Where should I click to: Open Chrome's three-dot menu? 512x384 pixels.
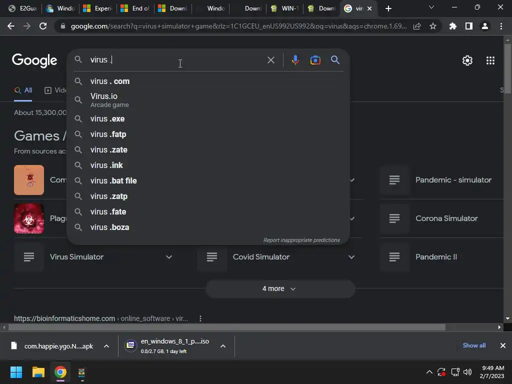(501, 26)
